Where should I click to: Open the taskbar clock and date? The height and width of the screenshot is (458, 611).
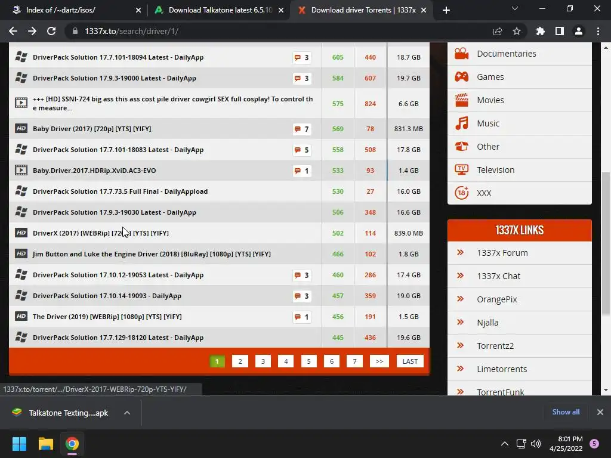[x=566, y=444]
